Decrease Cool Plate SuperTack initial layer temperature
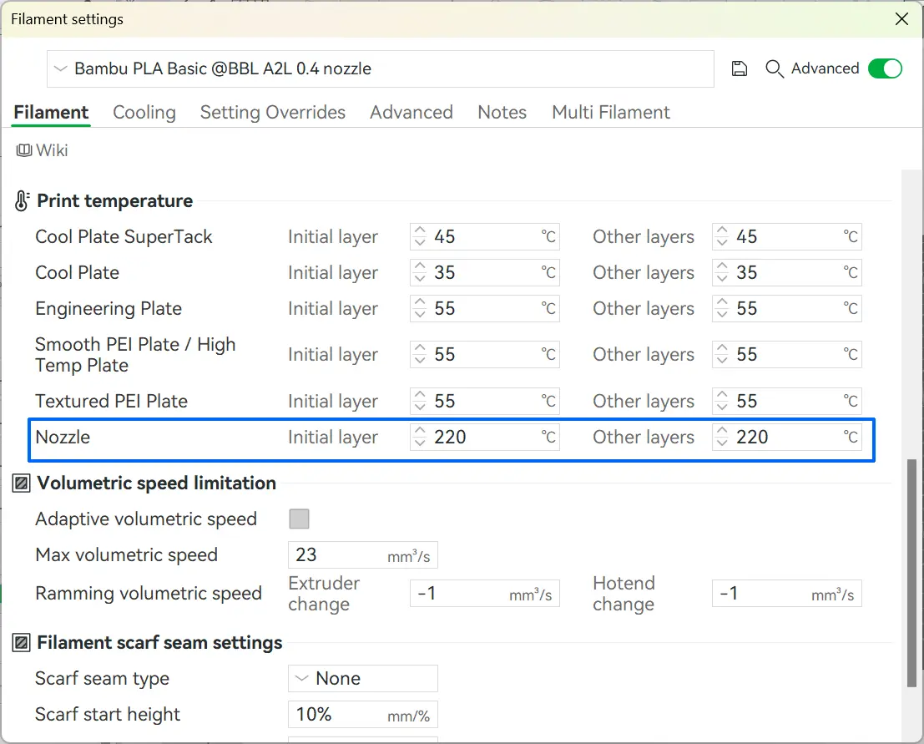 [x=420, y=243]
